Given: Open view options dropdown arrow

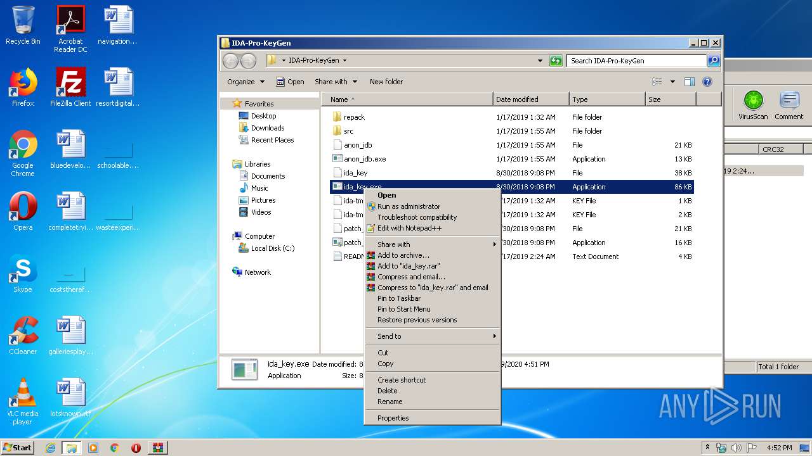Looking at the screenshot, I should coord(672,82).
